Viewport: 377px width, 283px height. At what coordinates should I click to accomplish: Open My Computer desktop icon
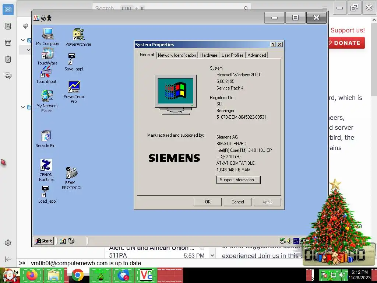(x=47, y=36)
